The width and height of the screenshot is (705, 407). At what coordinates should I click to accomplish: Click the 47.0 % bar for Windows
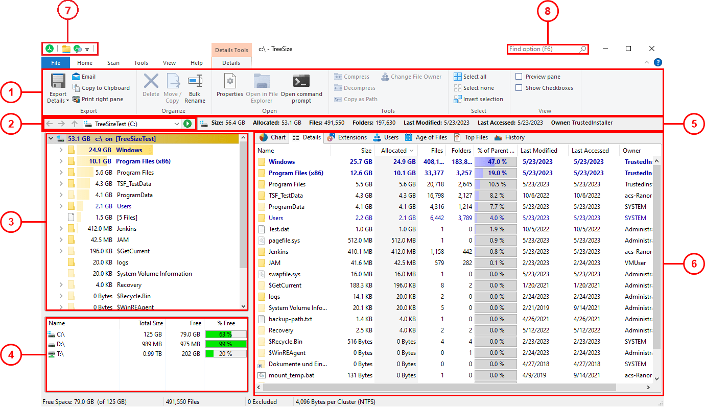click(495, 162)
